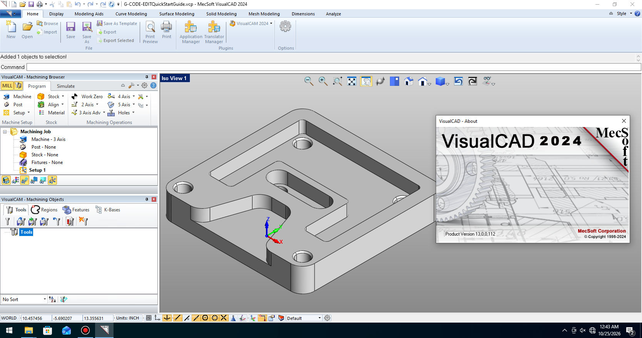This screenshot has width=642, height=338.
Task: Select the Rotate View sphere icon
Action: 380,81
